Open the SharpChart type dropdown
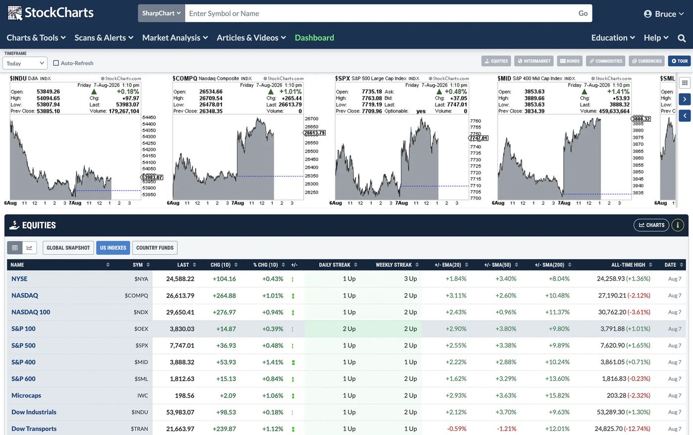The height and width of the screenshot is (435, 693). 161,13
